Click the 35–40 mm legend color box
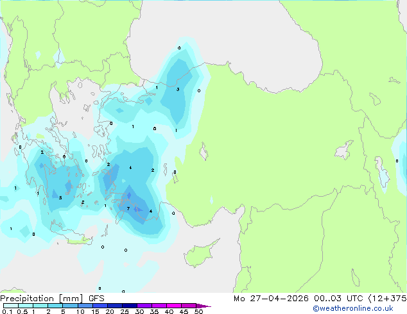407x314 pixels. click(x=159, y=306)
